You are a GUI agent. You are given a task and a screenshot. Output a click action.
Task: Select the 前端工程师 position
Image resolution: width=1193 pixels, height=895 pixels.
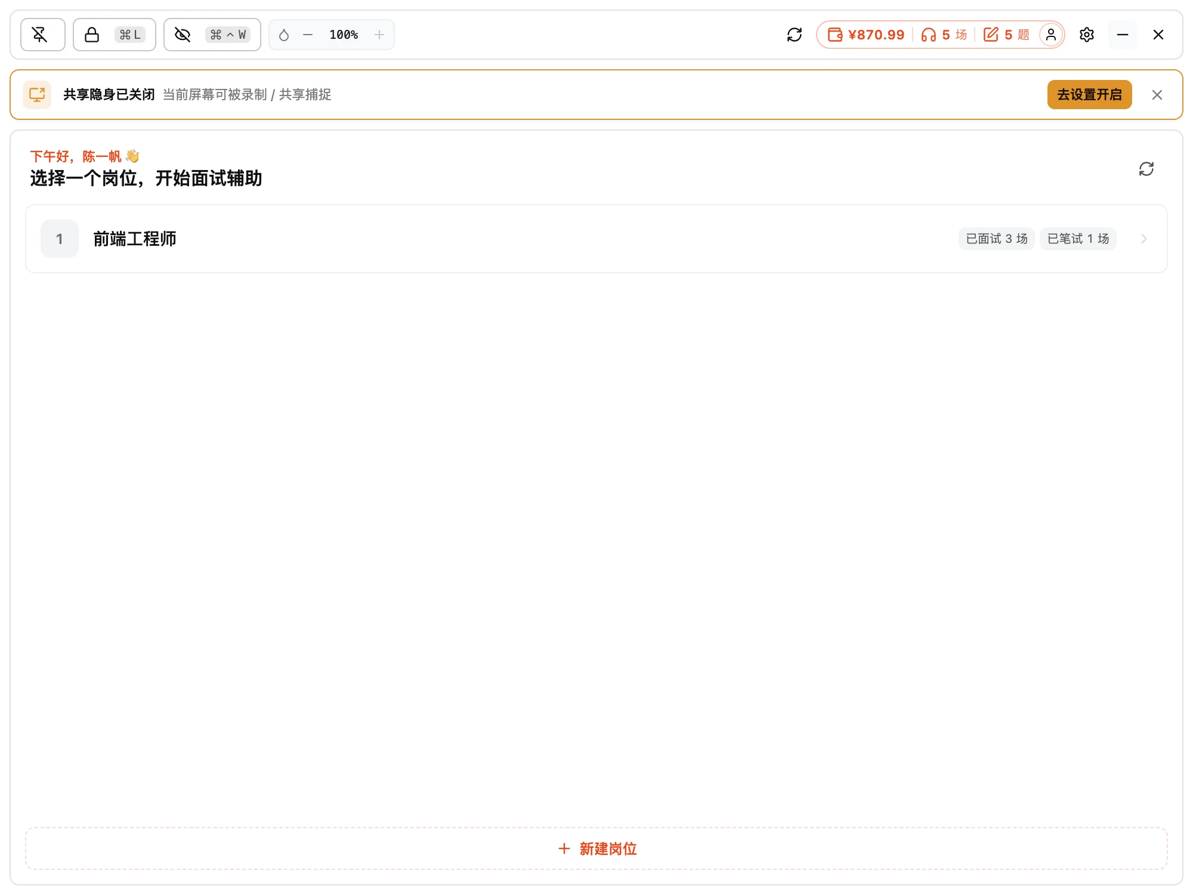tap(596, 239)
